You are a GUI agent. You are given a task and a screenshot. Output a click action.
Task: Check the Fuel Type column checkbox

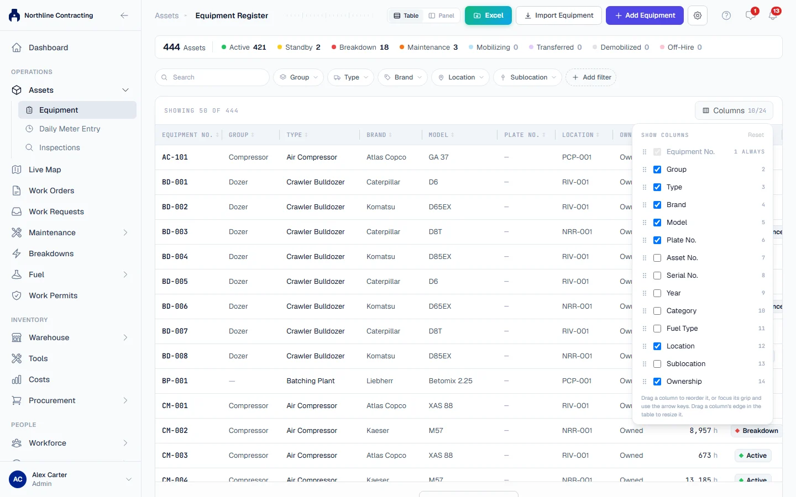point(657,329)
